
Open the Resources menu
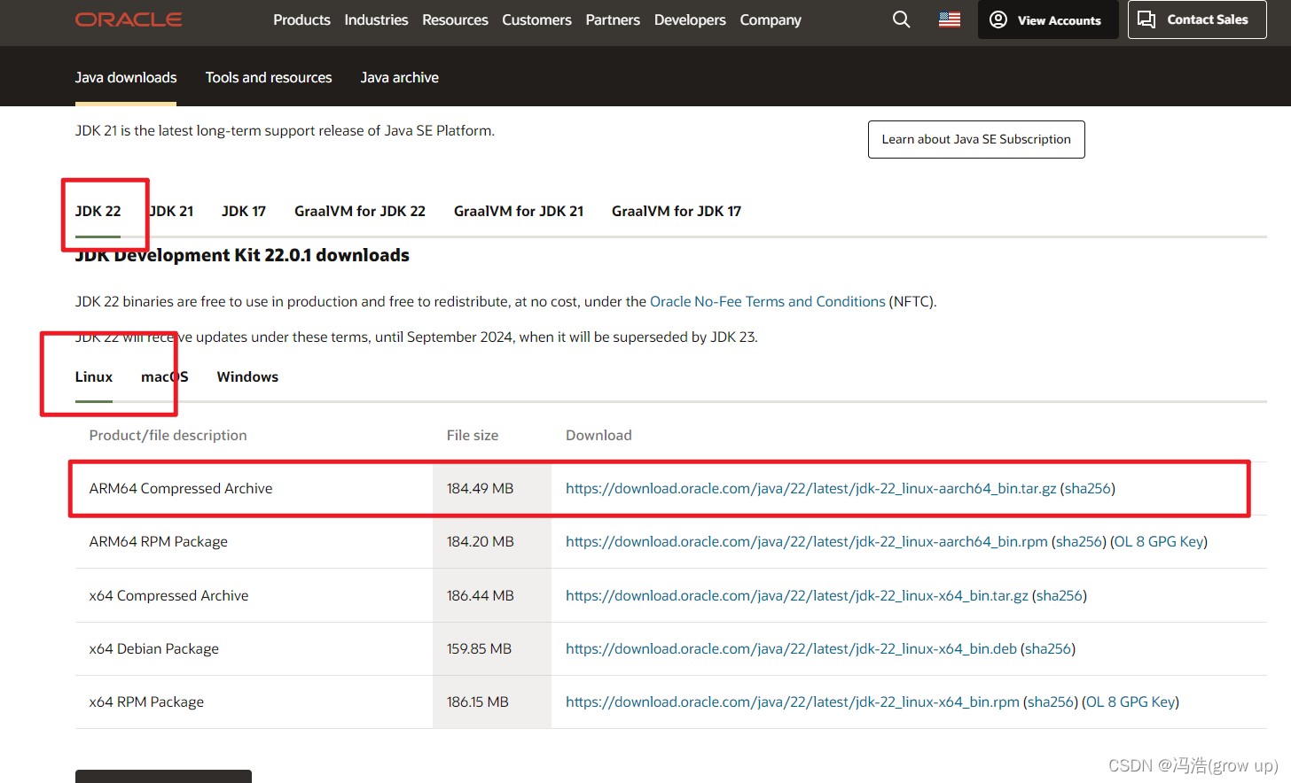455,19
